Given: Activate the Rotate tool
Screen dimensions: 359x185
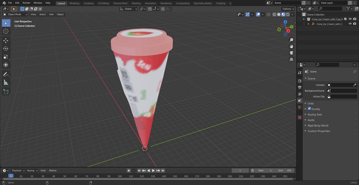Looking at the screenshot, I should pos(6,49).
